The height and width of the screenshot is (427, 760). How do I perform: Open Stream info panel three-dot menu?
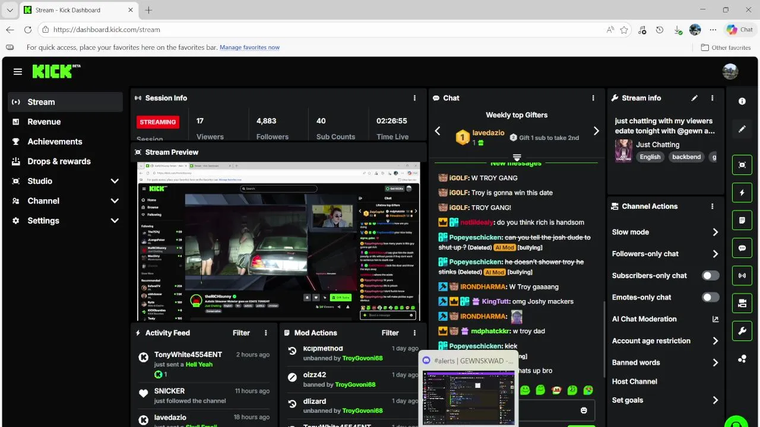pyautogui.click(x=712, y=98)
